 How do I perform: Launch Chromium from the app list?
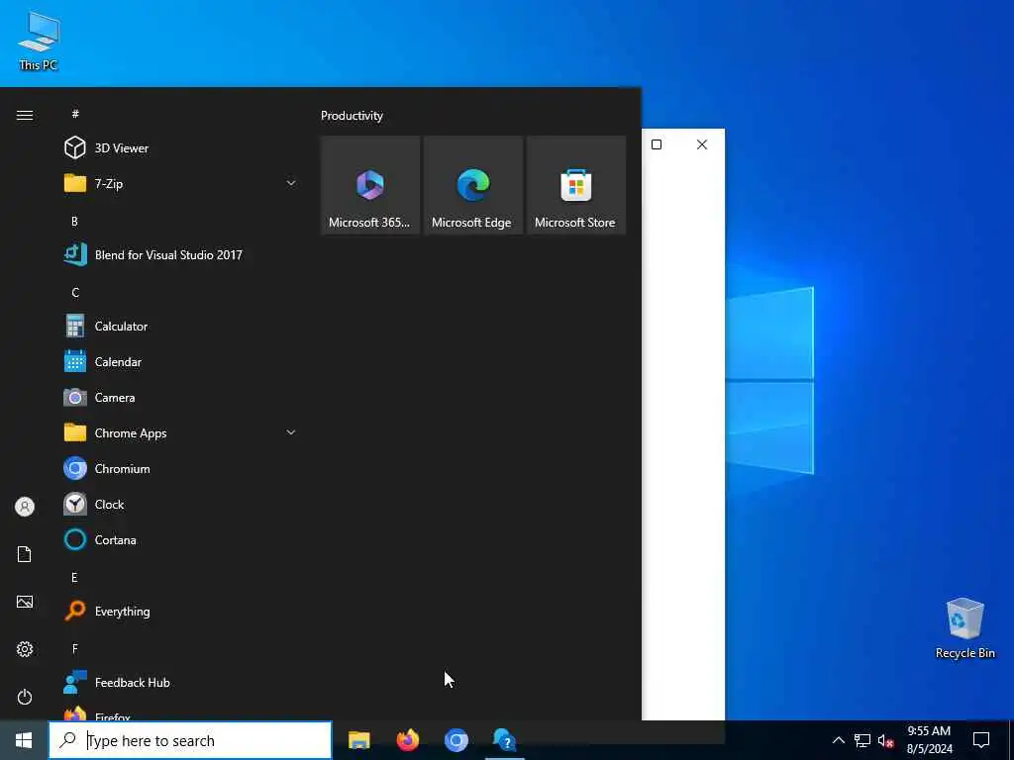point(181,468)
